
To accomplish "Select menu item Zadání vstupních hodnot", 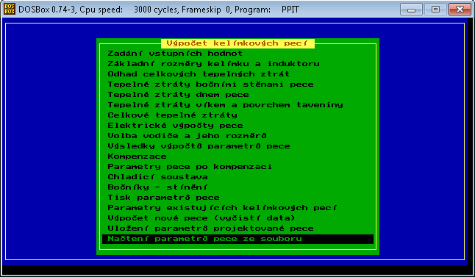I will [x=175, y=54].
